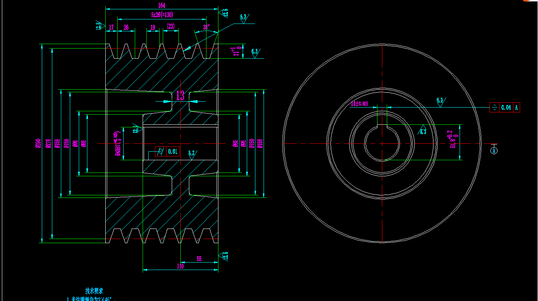Select Ø85 on the section view's left side
538x301 pixels.
coord(84,144)
